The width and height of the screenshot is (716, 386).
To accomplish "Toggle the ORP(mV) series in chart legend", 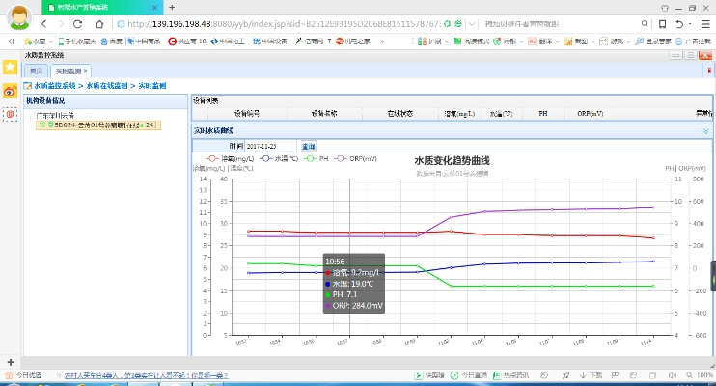I will (356, 158).
